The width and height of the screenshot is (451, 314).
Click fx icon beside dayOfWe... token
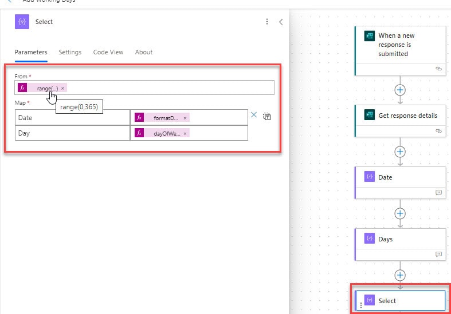tap(139, 133)
